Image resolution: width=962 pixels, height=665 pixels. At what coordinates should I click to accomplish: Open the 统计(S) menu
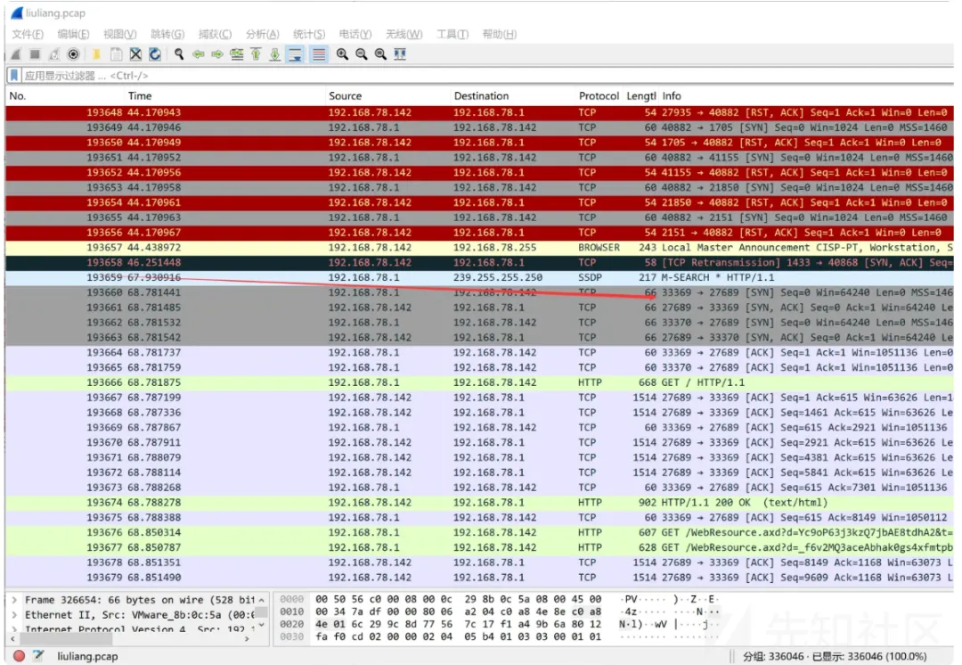click(x=309, y=34)
